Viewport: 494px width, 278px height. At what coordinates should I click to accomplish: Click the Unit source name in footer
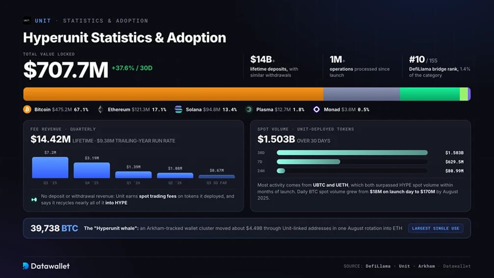404,266
